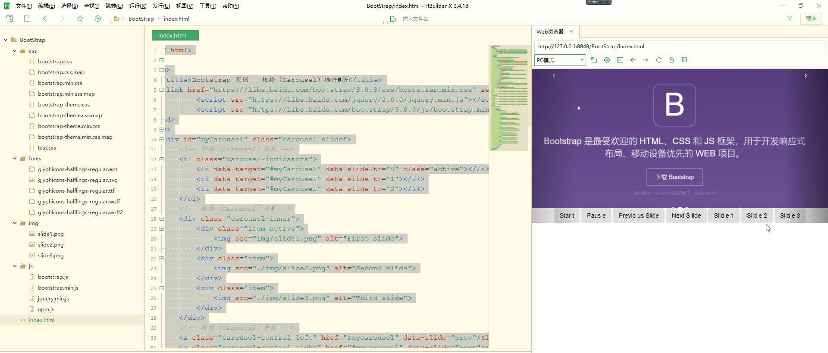Collapse the BootStrap project root folder

pyautogui.click(x=6, y=40)
